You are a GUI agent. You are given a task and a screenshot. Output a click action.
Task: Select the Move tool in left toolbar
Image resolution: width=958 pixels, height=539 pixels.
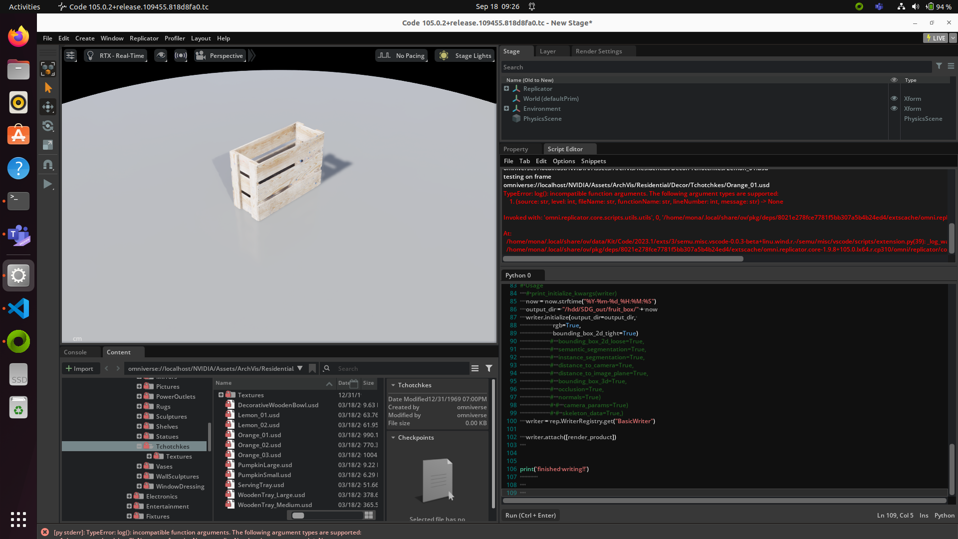(x=48, y=107)
